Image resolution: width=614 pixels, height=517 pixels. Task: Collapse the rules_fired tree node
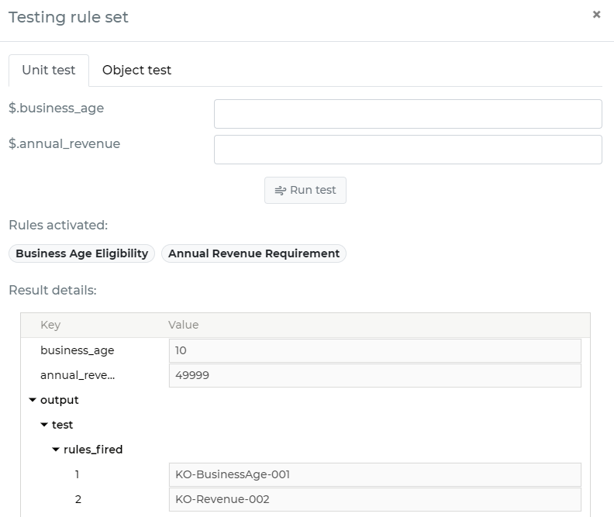click(x=56, y=450)
